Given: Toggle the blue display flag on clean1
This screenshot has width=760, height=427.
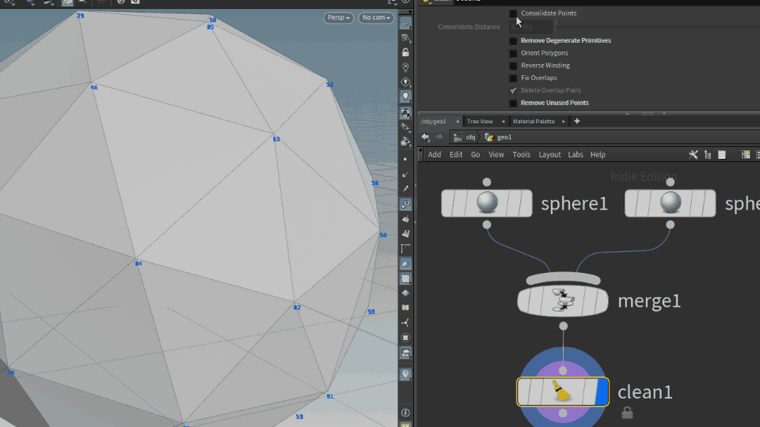Looking at the screenshot, I should pyautogui.click(x=602, y=391).
